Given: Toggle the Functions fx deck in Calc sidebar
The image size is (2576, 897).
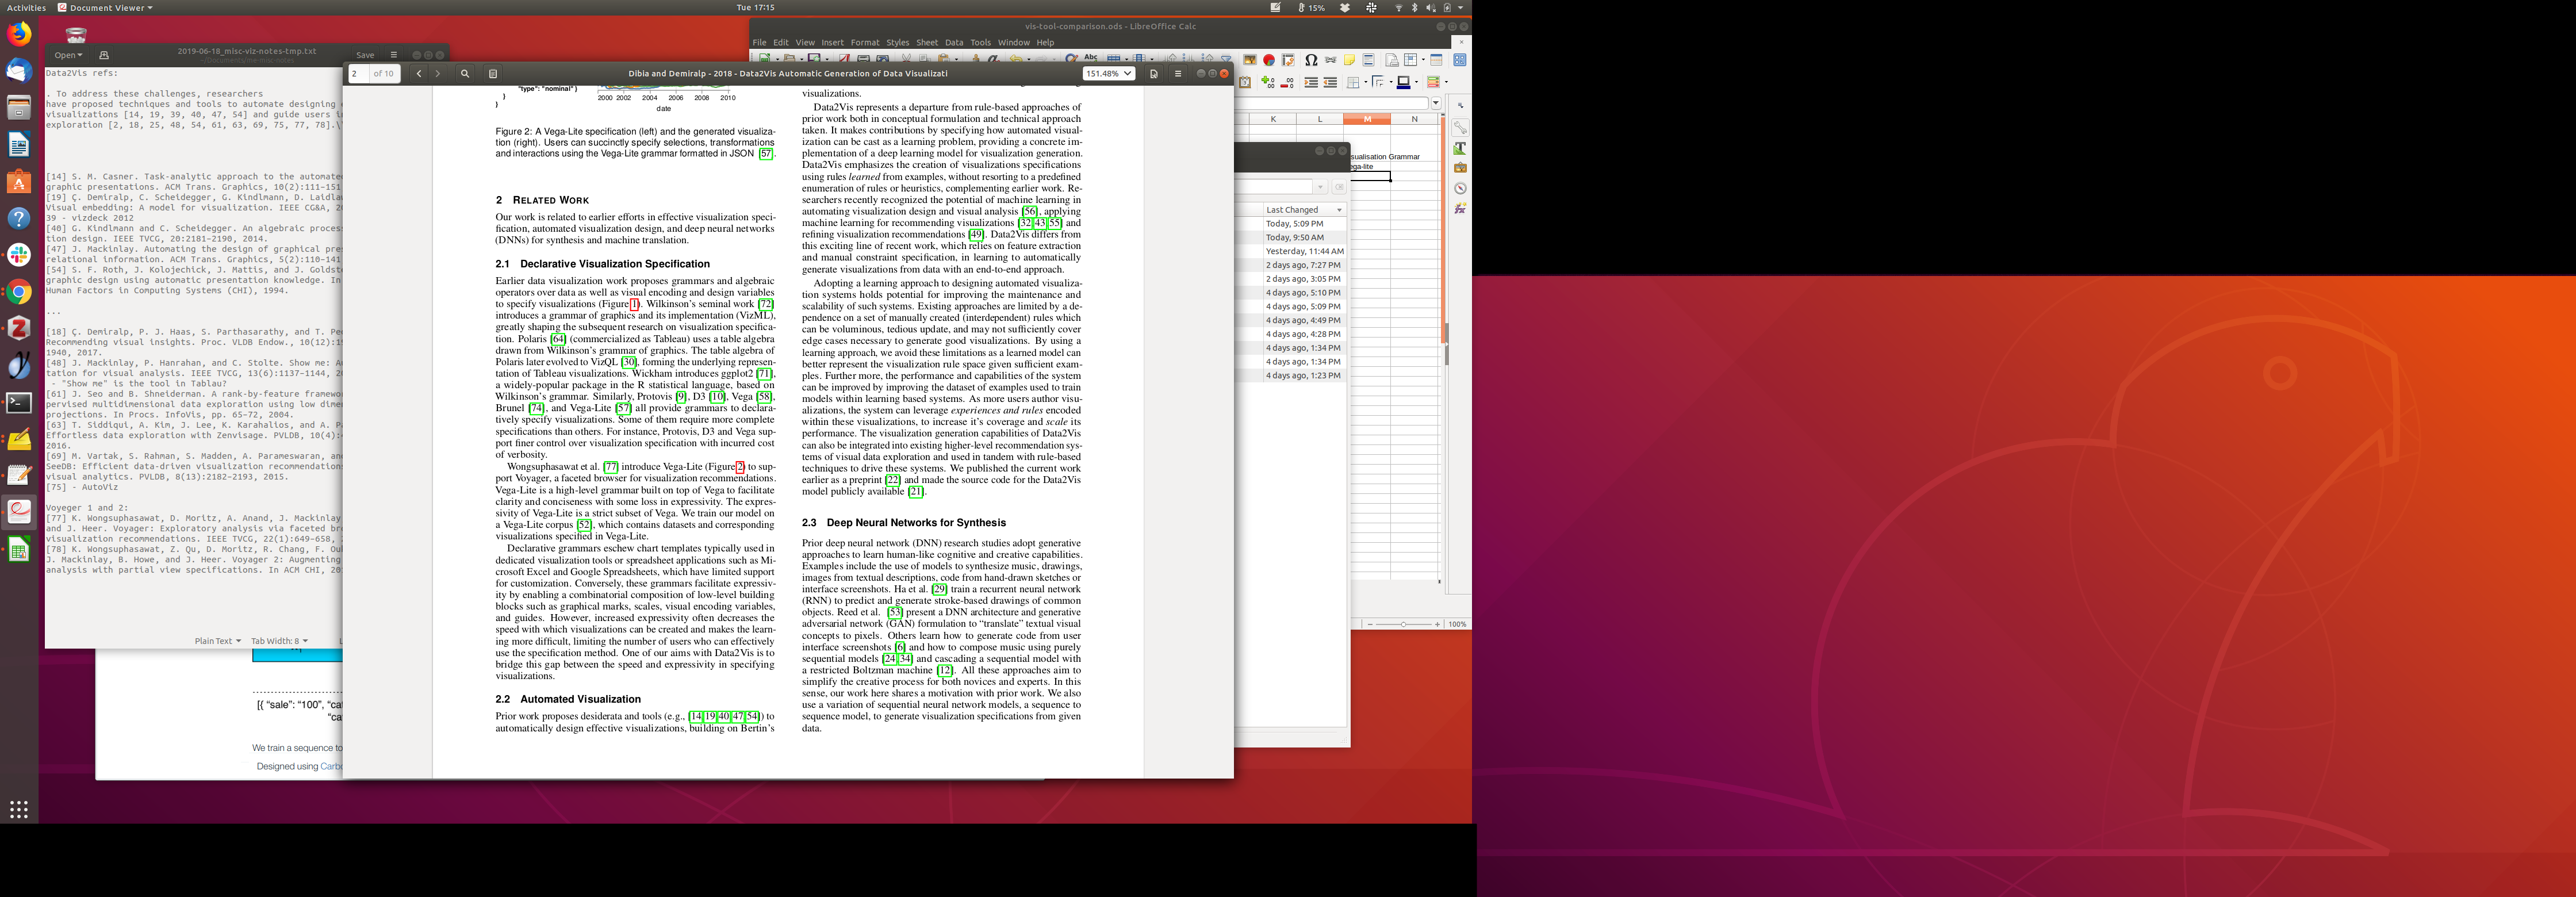Looking at the screenshot, I should tap(1460, 208).
